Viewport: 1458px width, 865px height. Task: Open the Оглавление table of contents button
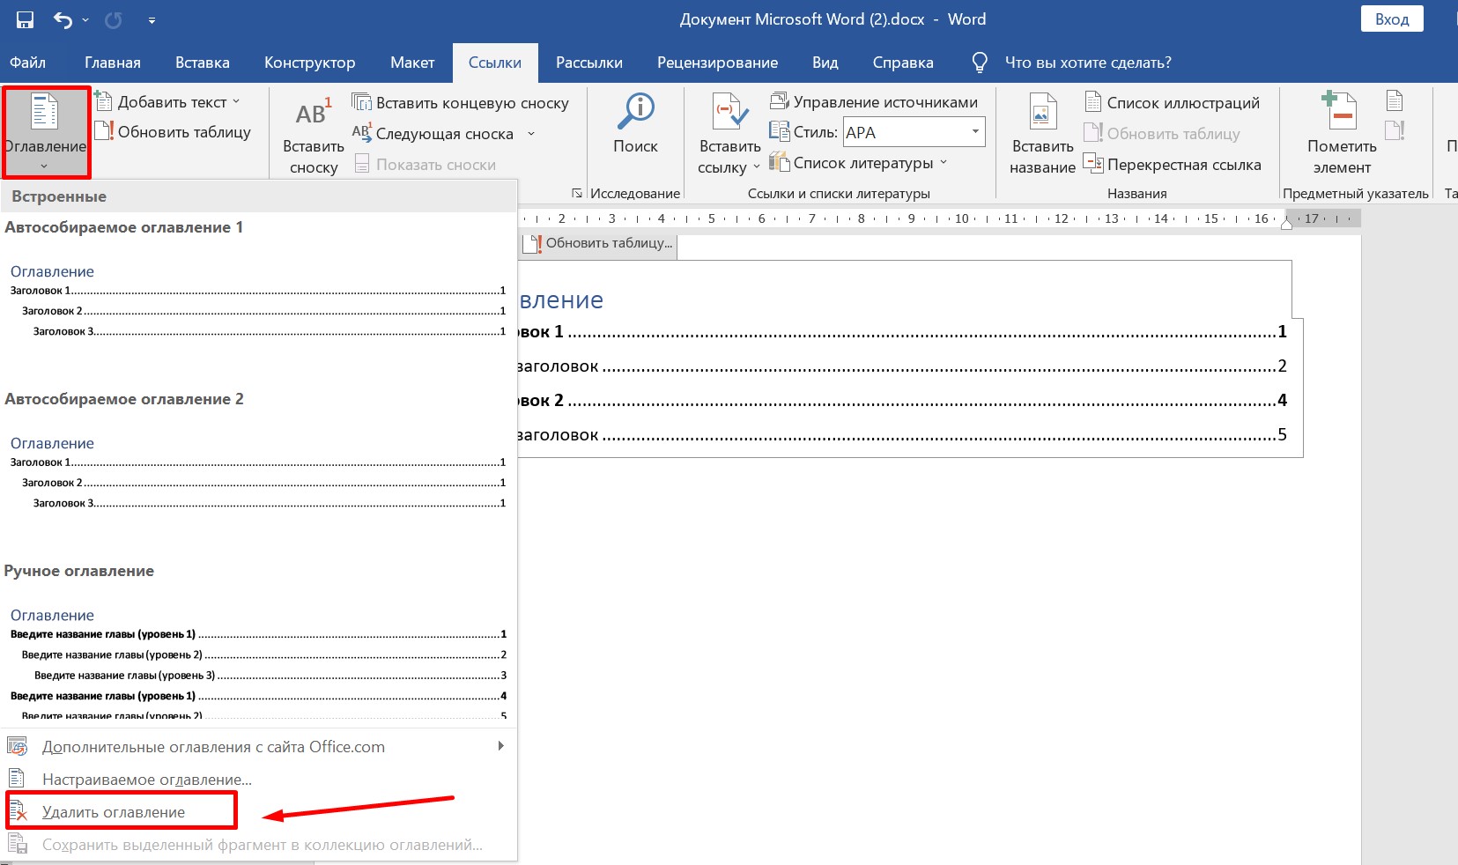point(45,132)
